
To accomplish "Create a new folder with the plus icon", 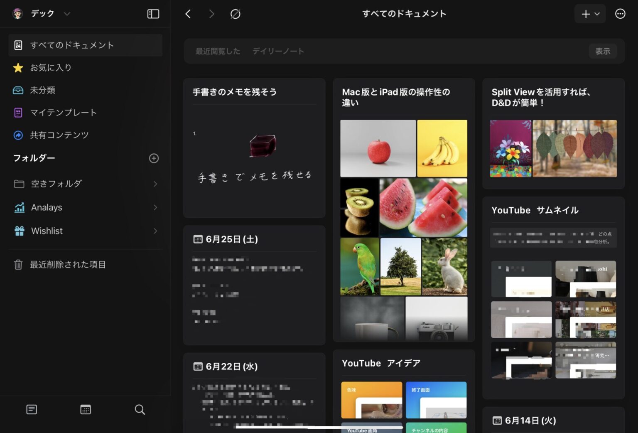I will click(x=154, y=158).
